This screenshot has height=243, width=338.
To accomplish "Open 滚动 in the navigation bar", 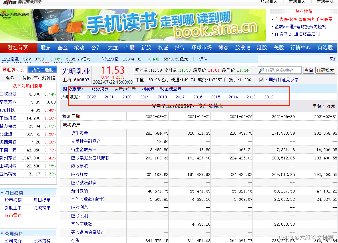I will (79, 48).
